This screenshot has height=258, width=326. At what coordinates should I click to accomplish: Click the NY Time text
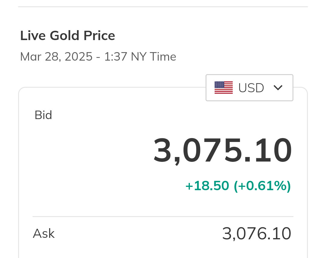tap(153, 57)
